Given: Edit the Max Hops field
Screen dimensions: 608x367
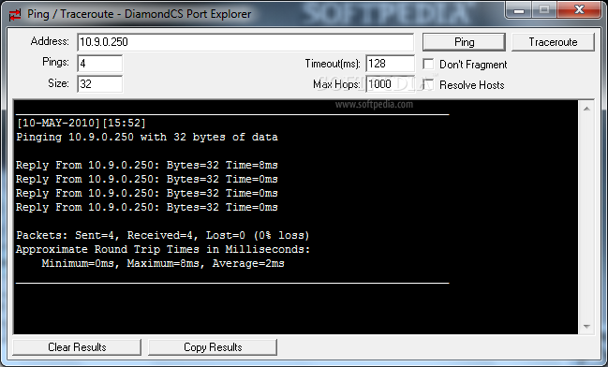Looking at the screenshot, I should 390,83.
